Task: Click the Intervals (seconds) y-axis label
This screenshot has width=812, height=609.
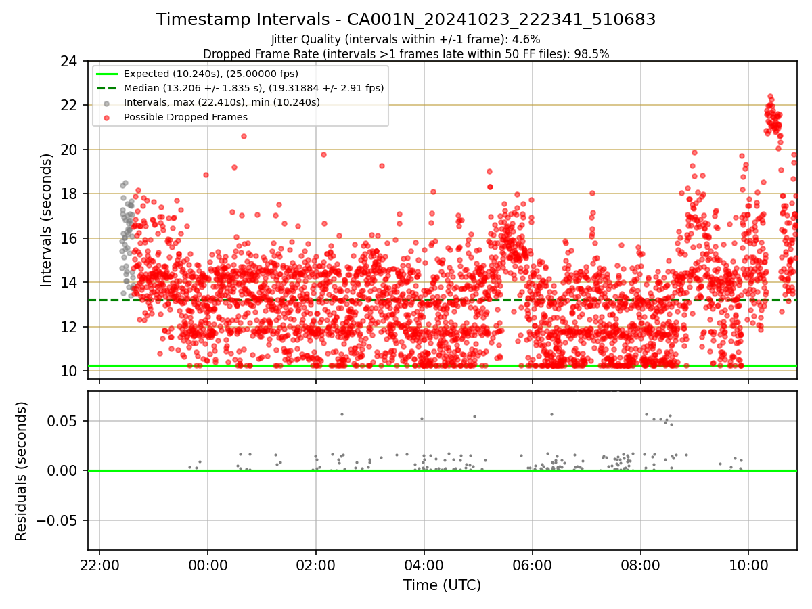Action: (x=46, y=220)
